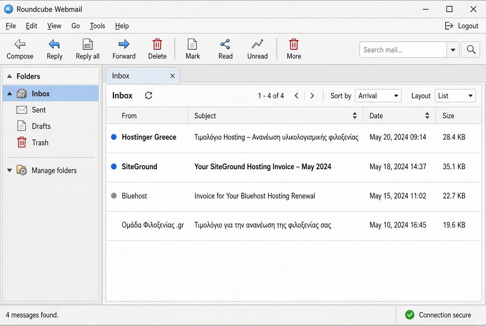Click the 22.7 KB size value
486x326 pixels.
tap(454, 196)
